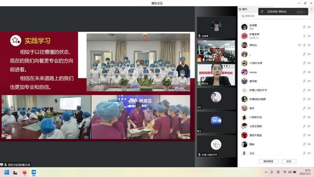314x177 pixels.
Task: Open the volume control in system tray
Action: pyautogui.click(x=290, y=172)
